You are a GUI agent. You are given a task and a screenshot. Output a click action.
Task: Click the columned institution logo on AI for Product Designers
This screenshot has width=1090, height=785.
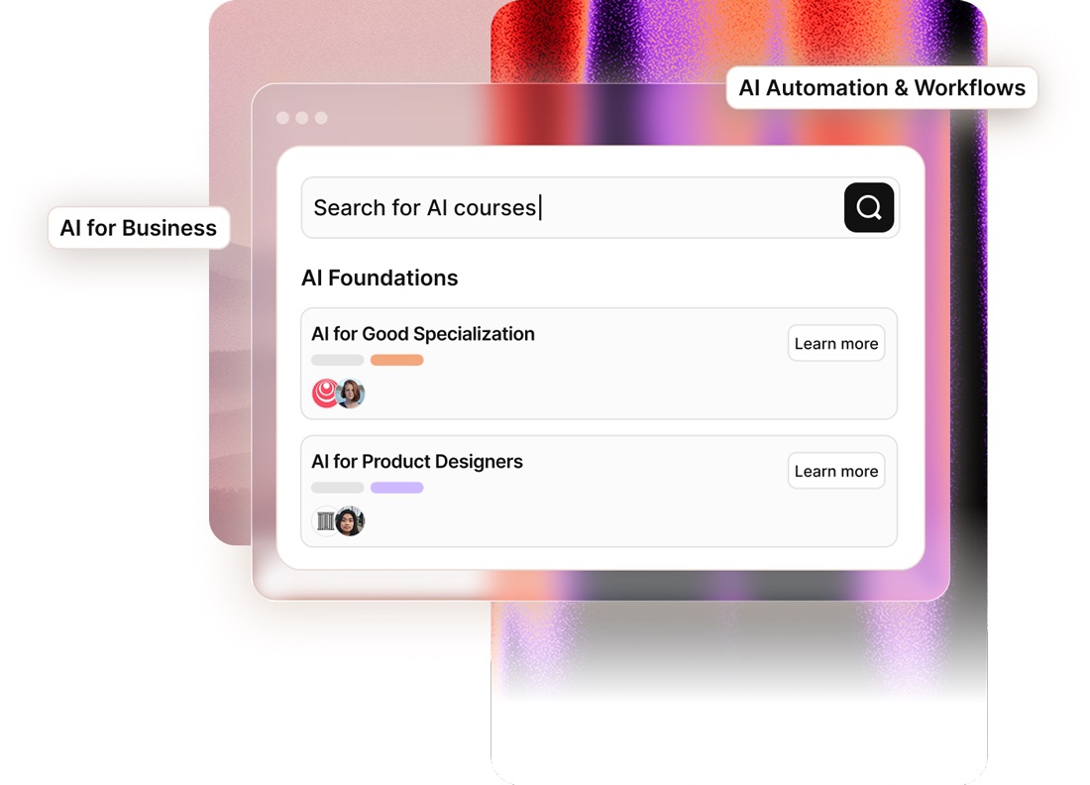327,520
